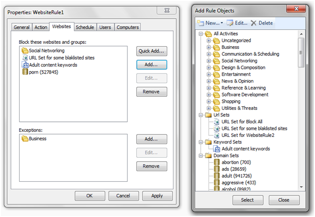
Task: Click domain set icon beside adult (941726)
Action: [217, 176]
